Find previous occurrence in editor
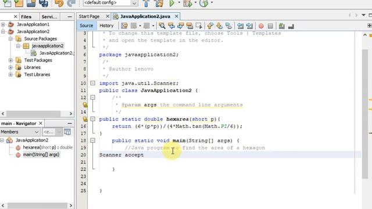 [x=171, y=26]
